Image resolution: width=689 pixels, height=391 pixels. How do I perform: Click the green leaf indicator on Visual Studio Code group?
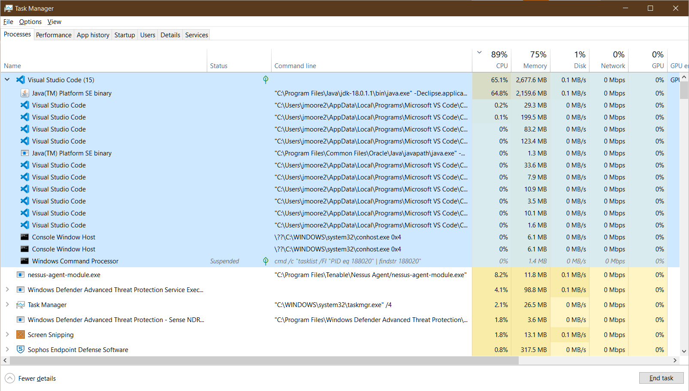266,80
